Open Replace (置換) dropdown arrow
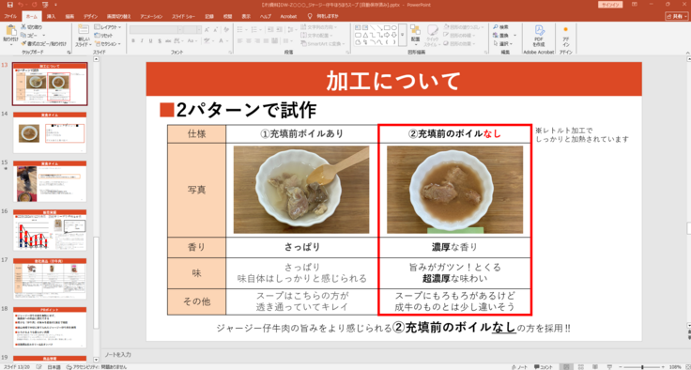691x370 pixels. 514,36
